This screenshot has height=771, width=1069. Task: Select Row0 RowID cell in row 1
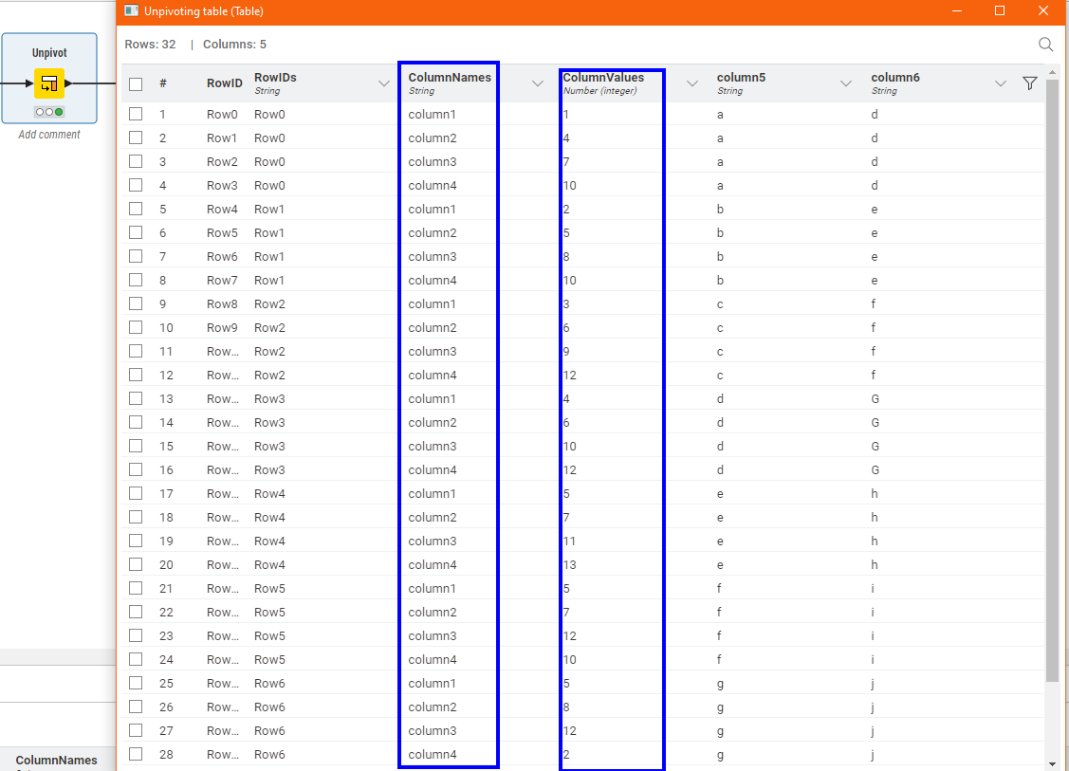222,114
